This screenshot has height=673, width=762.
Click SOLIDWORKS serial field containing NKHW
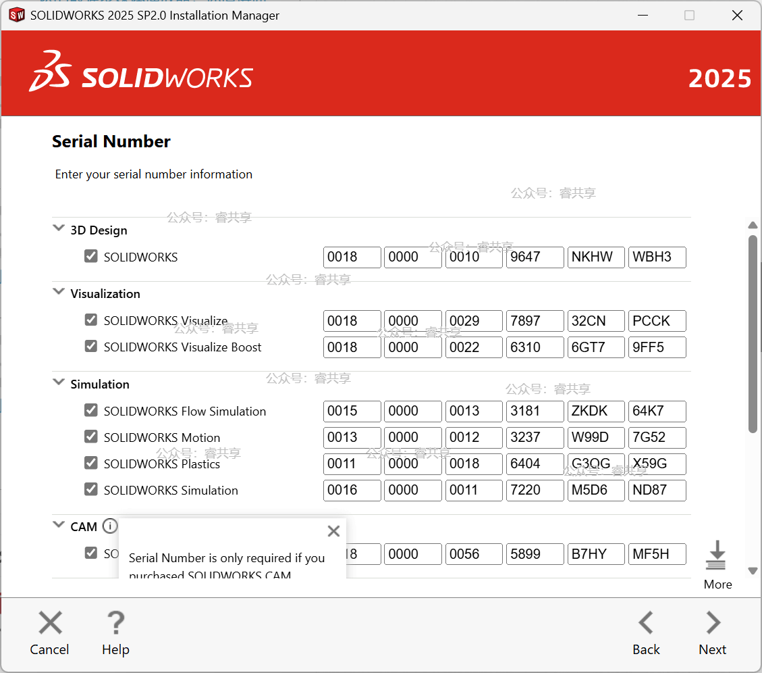point(596,257)
